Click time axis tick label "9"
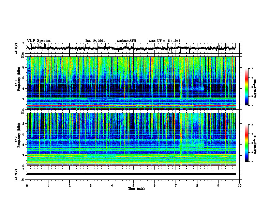The image size is (270, 208). 218,186
